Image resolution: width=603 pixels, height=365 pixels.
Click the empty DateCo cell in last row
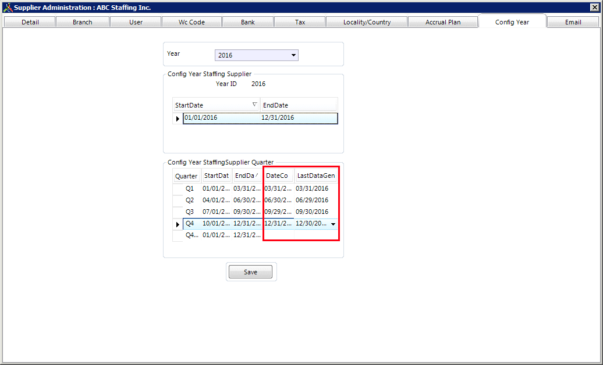tap(278, 235)
